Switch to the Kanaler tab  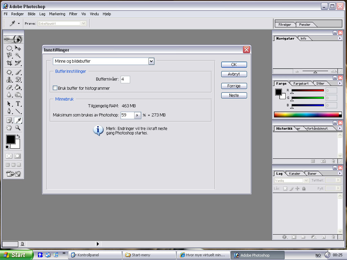pos(294,174)
